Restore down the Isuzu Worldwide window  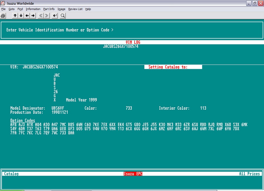[x=255, y=3]
